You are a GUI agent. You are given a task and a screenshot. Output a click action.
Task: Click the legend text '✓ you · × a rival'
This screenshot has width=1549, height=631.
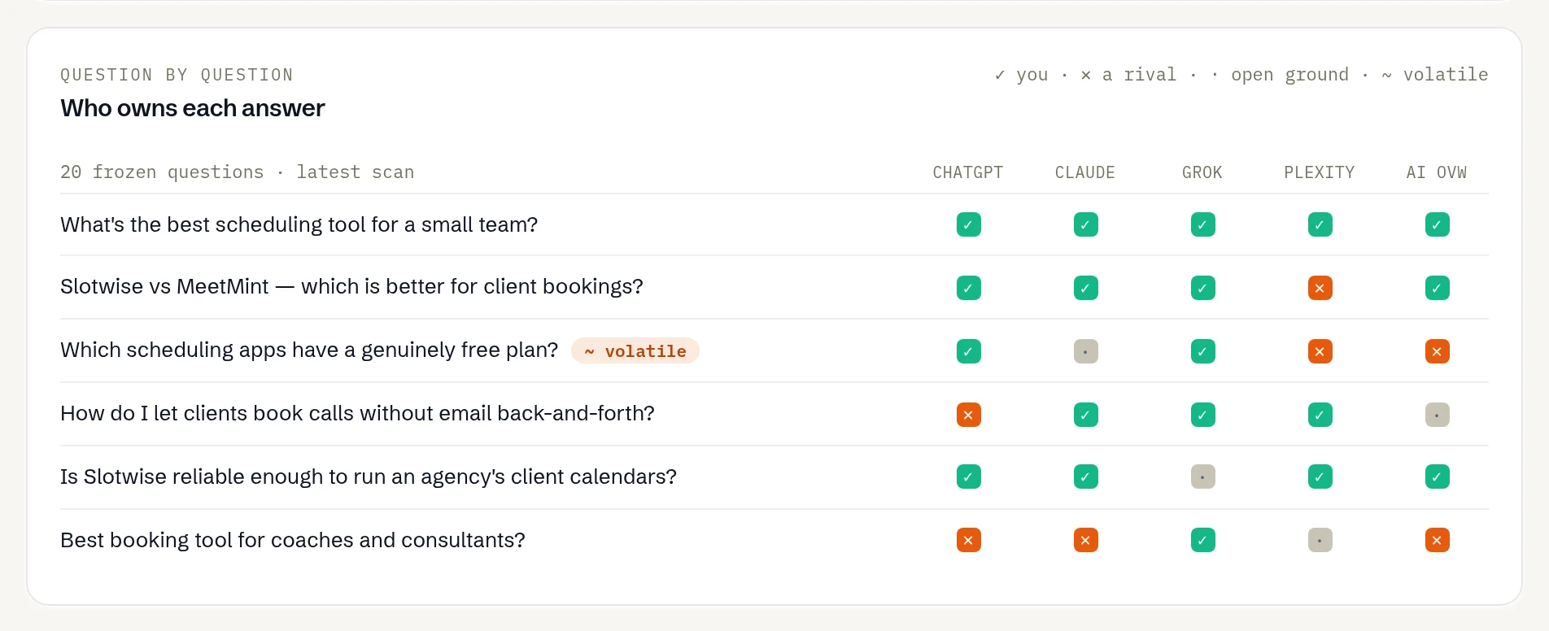pyautogui.click(x=1085, y=75)
